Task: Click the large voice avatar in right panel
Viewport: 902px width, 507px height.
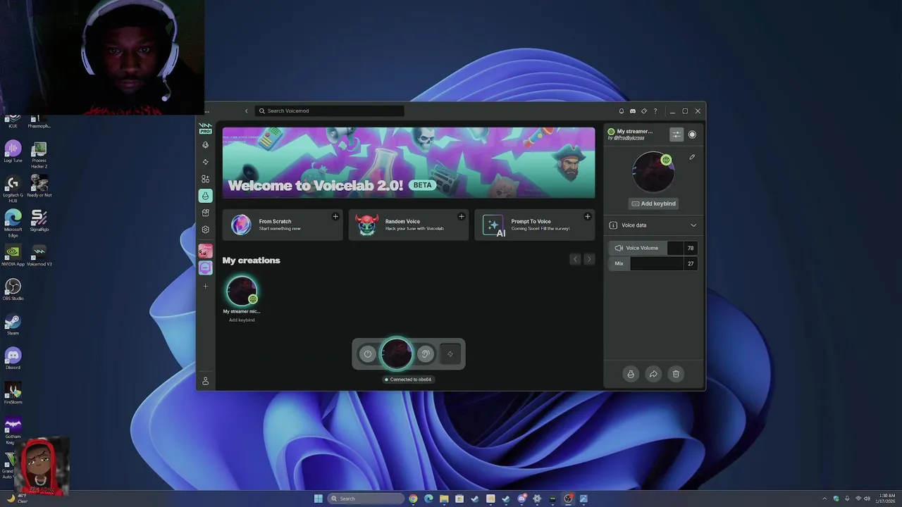Action: pos(653,172)
